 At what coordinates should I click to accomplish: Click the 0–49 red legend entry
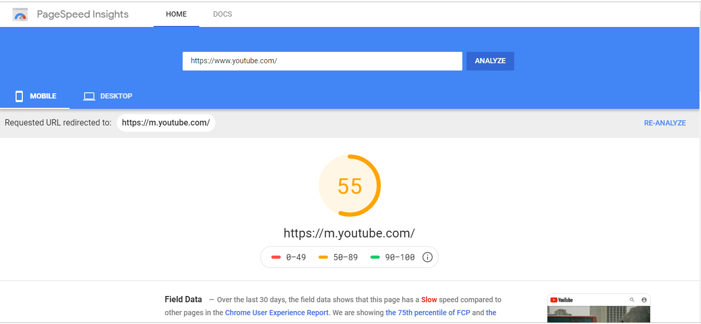point(288,257)
